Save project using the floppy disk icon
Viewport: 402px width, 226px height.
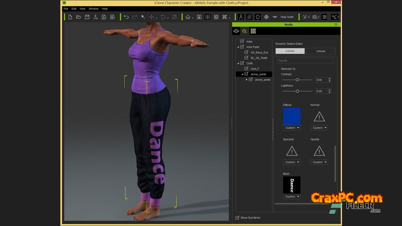coord(87,17)
